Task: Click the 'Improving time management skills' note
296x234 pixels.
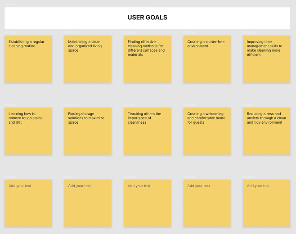Action: [x=266, y=59]
